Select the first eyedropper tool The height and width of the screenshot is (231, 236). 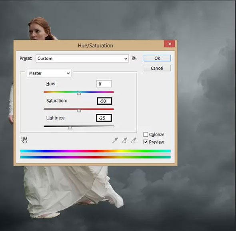point(115,140)
